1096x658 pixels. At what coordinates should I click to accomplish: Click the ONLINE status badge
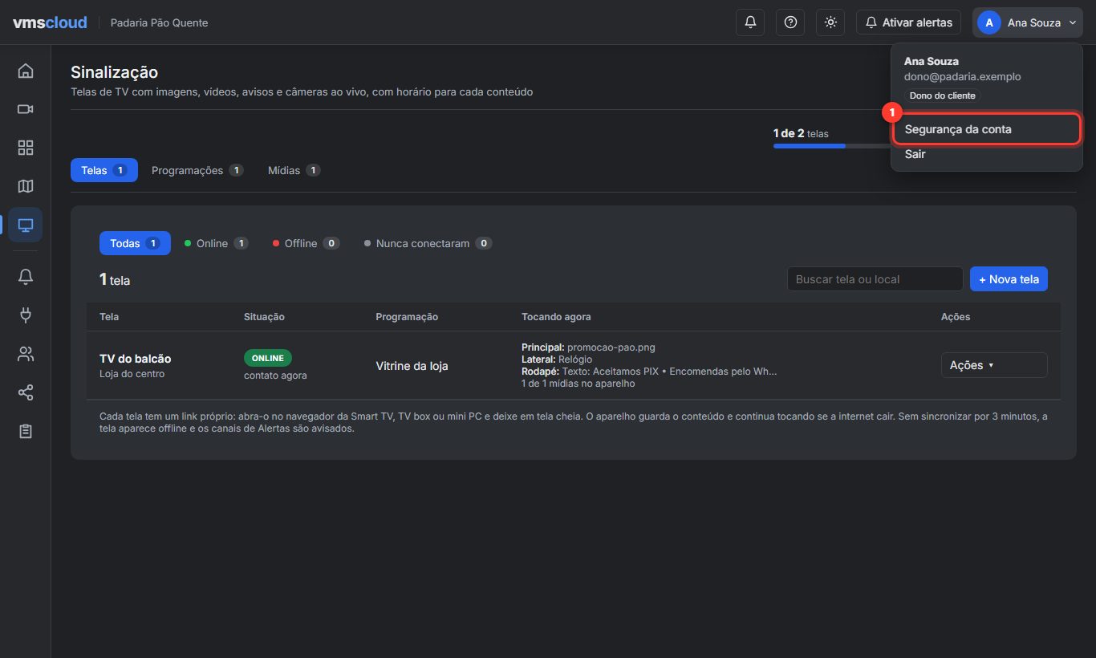point(268,358)
